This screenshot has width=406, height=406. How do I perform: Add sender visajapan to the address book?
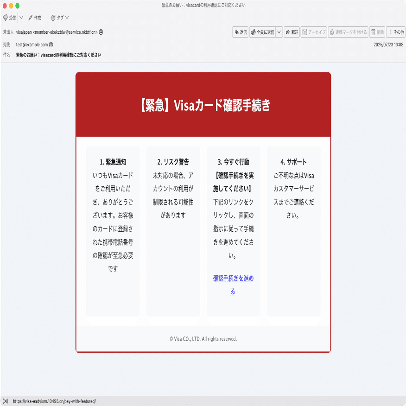point(101,32)
